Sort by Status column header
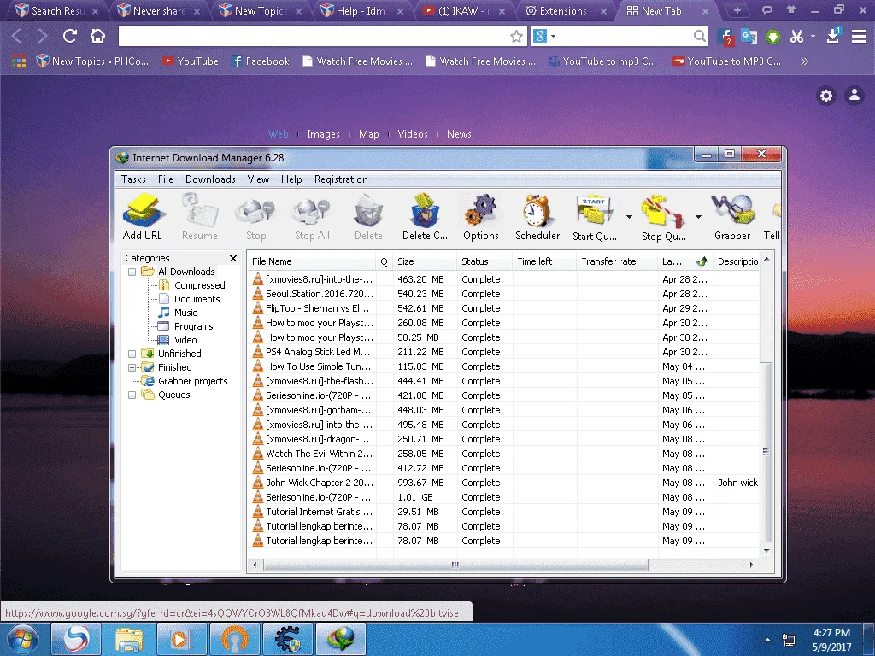This screenshot has height=656, width=875. 484,261
